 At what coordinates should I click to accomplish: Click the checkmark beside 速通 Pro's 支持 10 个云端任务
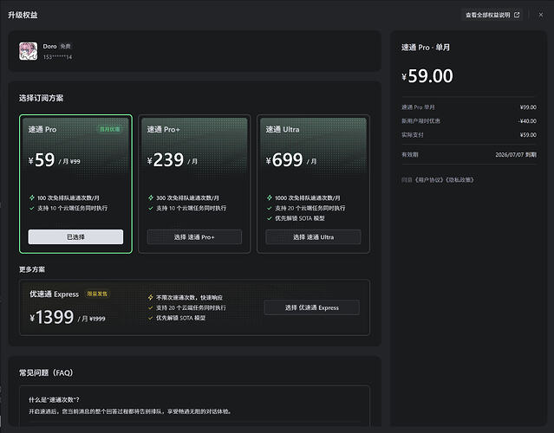click(32, 208)
